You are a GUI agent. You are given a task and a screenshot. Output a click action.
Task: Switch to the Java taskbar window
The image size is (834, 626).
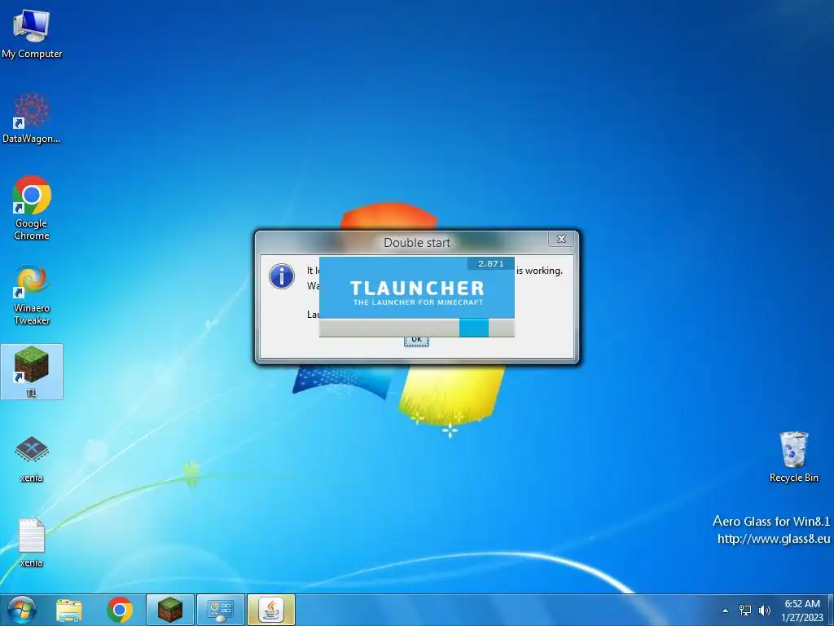point(270,610)
